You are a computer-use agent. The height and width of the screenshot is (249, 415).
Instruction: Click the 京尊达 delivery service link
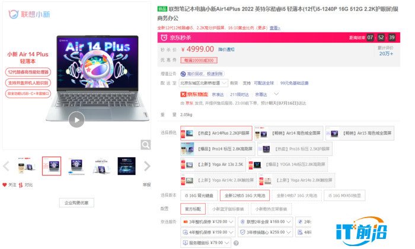pyautogui.click(x=261, y=94)
